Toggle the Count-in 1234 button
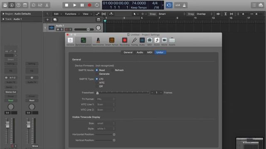The height and width of the screenshot is (149, 266). click(177, 5)
